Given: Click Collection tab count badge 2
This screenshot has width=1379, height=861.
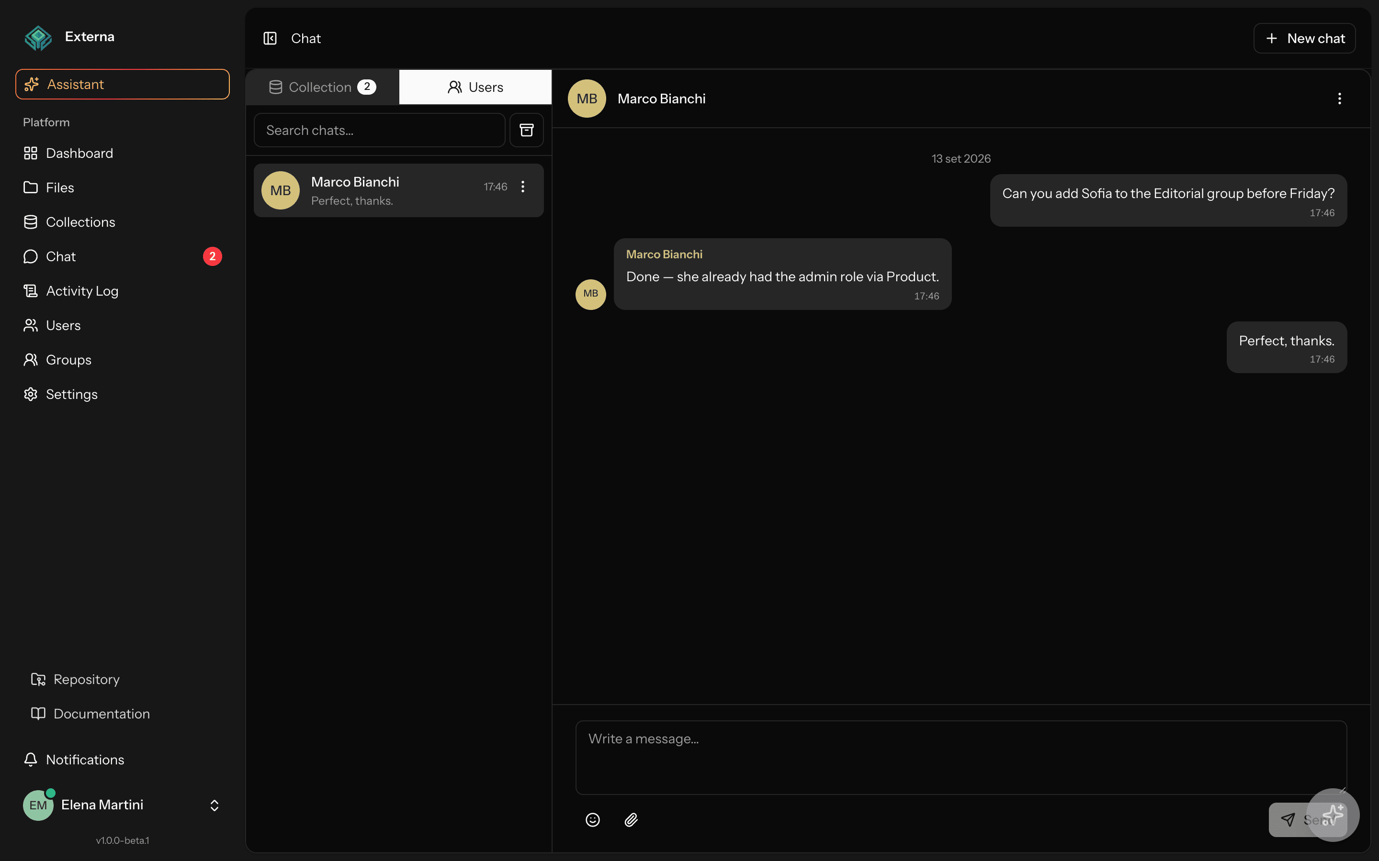Looking at the screenshot, I should point(366,87).
